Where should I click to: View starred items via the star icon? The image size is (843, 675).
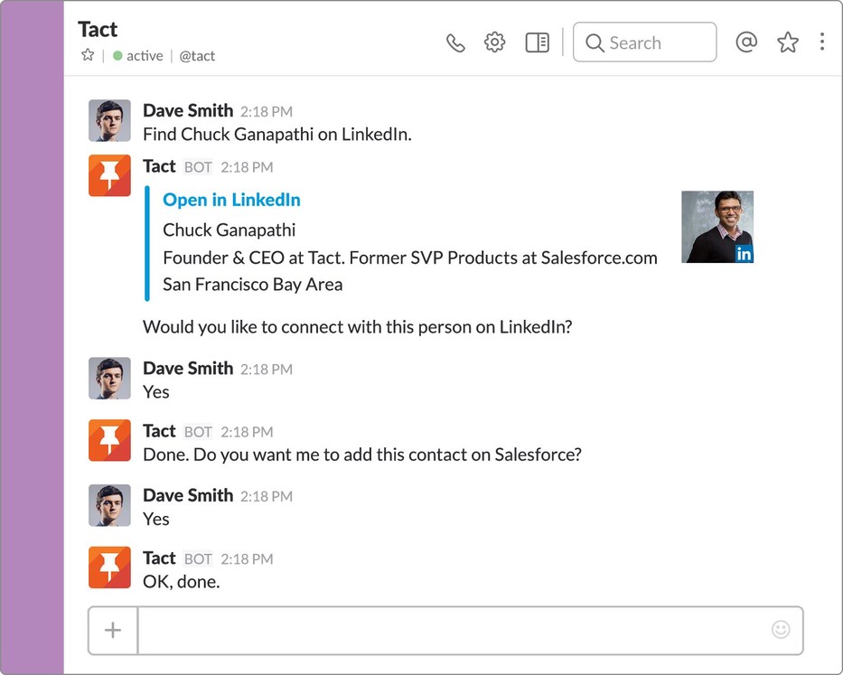[x=787, y=42]
